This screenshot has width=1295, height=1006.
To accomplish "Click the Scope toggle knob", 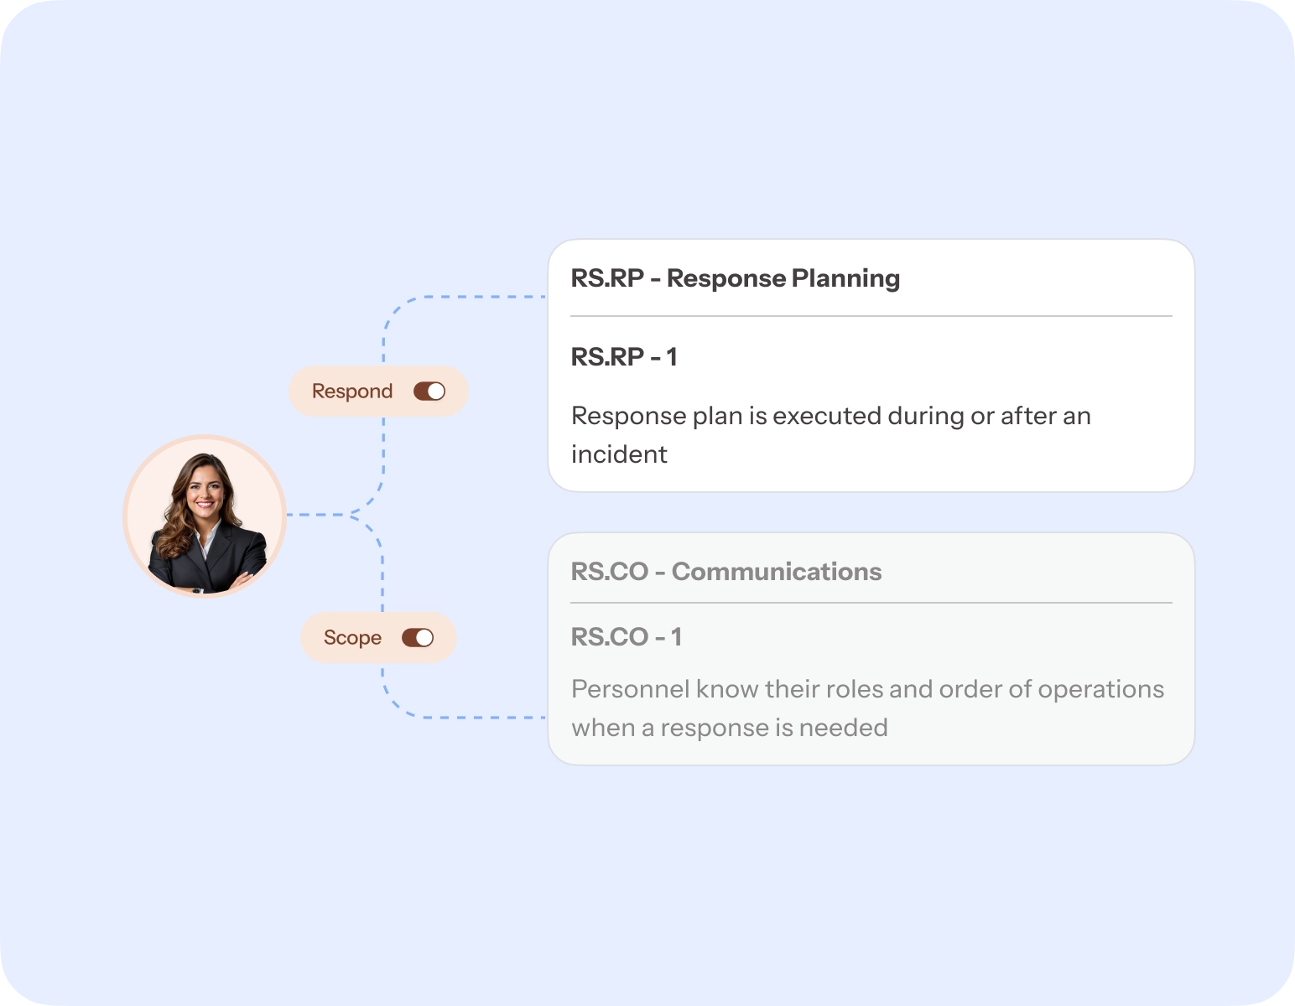I will [422, 638].
